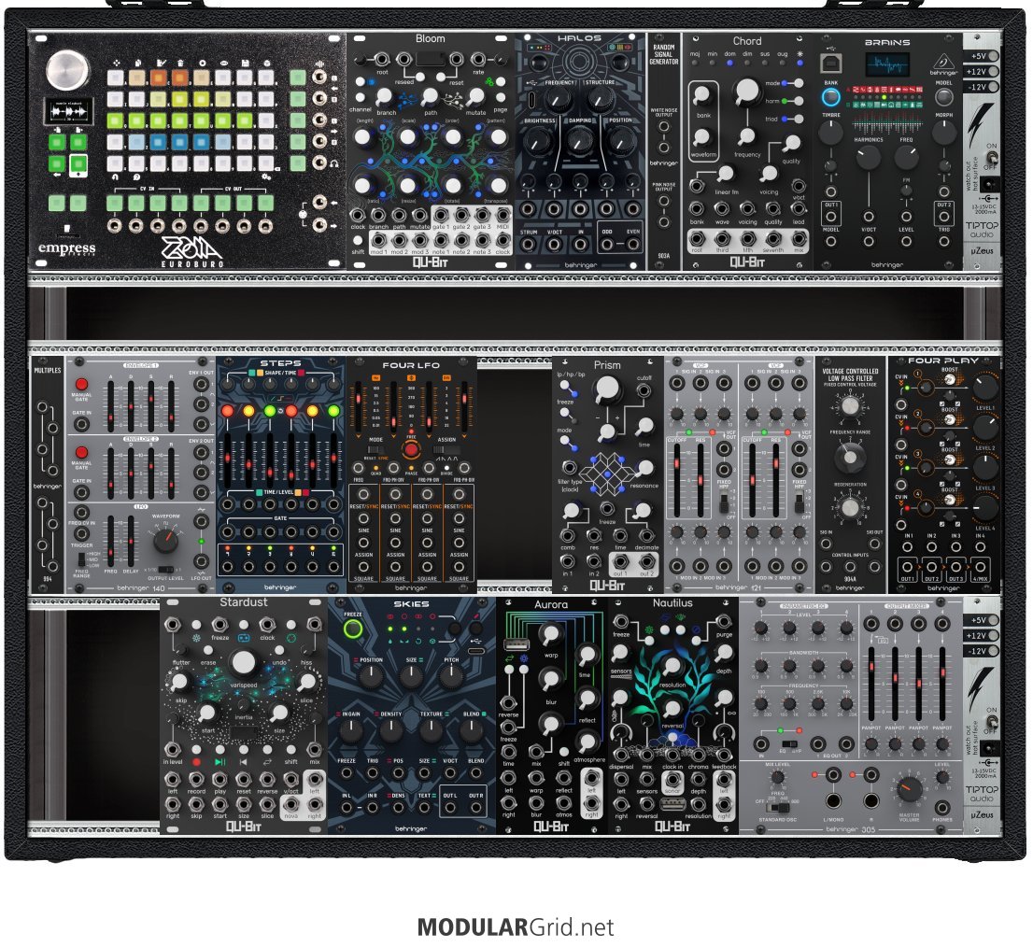Click the channel 1 fader on 305 output mixer
The width and height of the screenshot is (1033, 947).
[870, 683]
